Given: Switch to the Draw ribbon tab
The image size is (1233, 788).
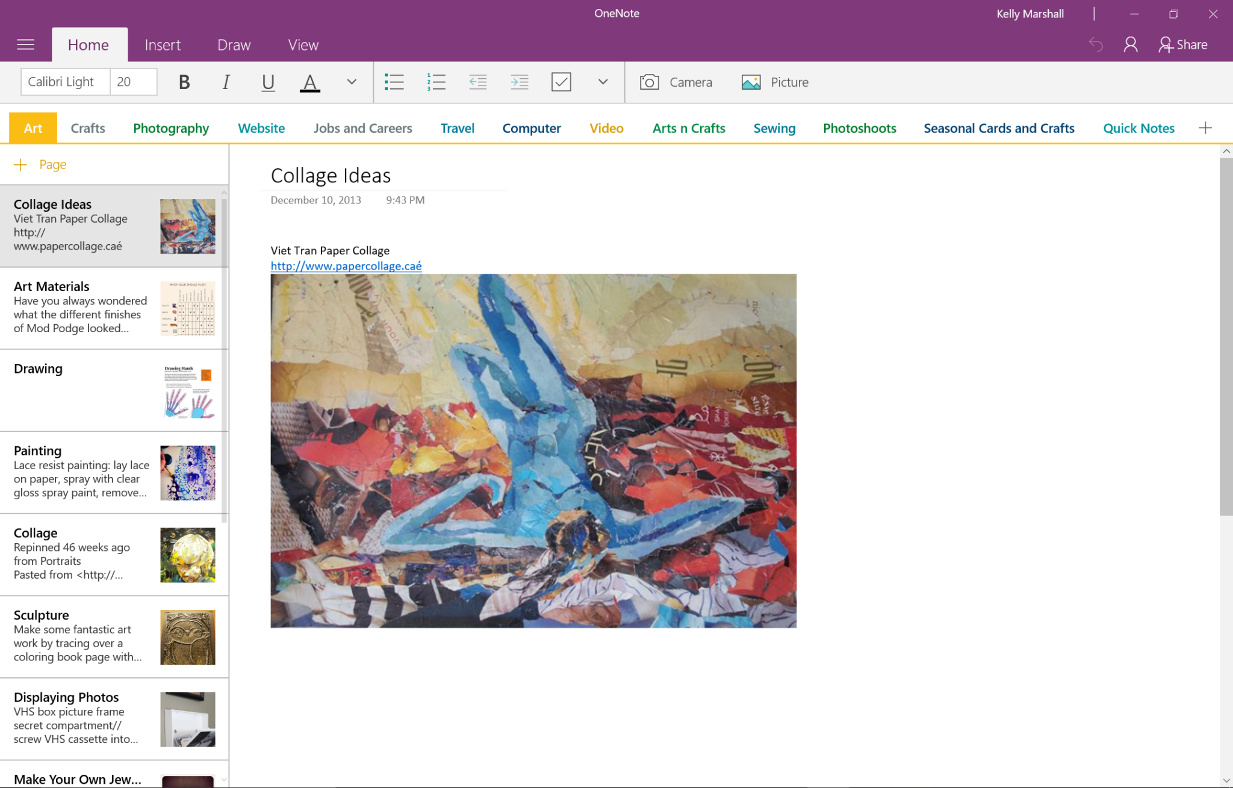Looking at the screenshot, I should coord(234,44).
